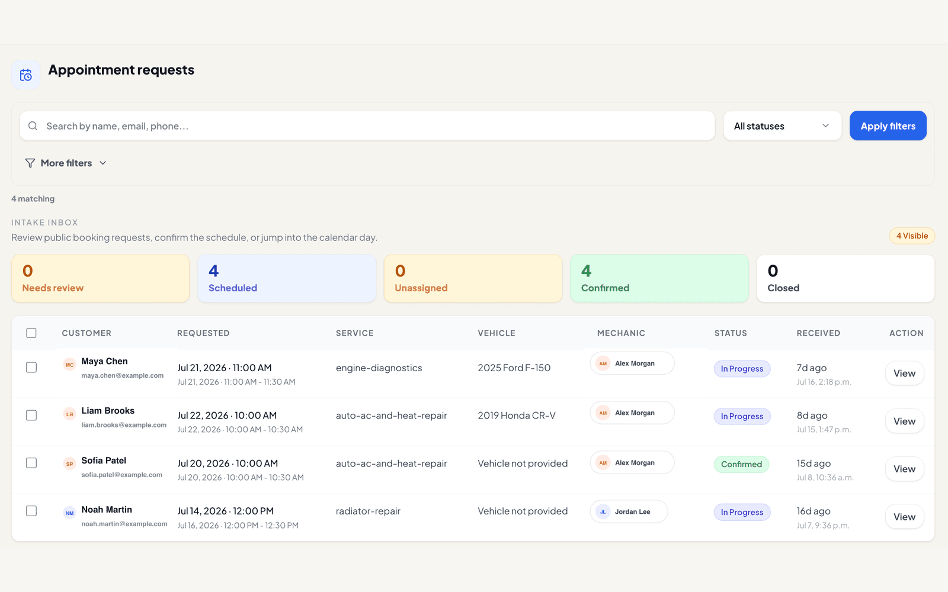Focus the search by name field
The height and width of the screenshot is (592, 948).
pyautogui.click(x=367, y=126)
